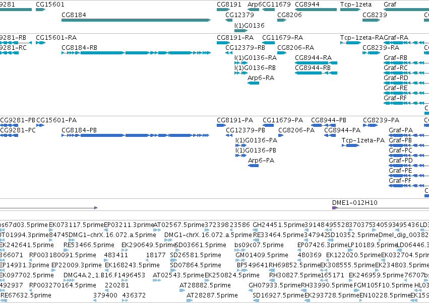
Task: Select the CG12379-PB protein label
Action: pos(246,130)
